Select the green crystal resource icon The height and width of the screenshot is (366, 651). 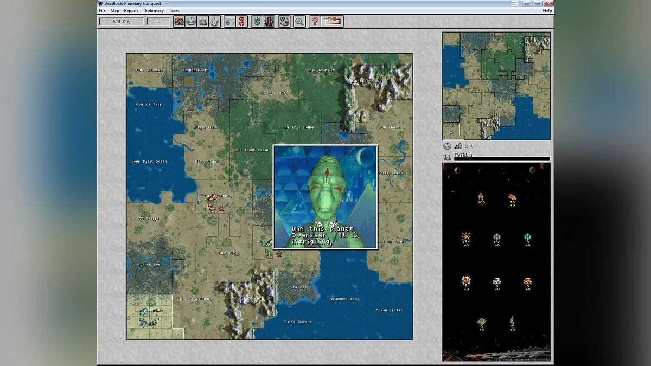coord(527,237)
